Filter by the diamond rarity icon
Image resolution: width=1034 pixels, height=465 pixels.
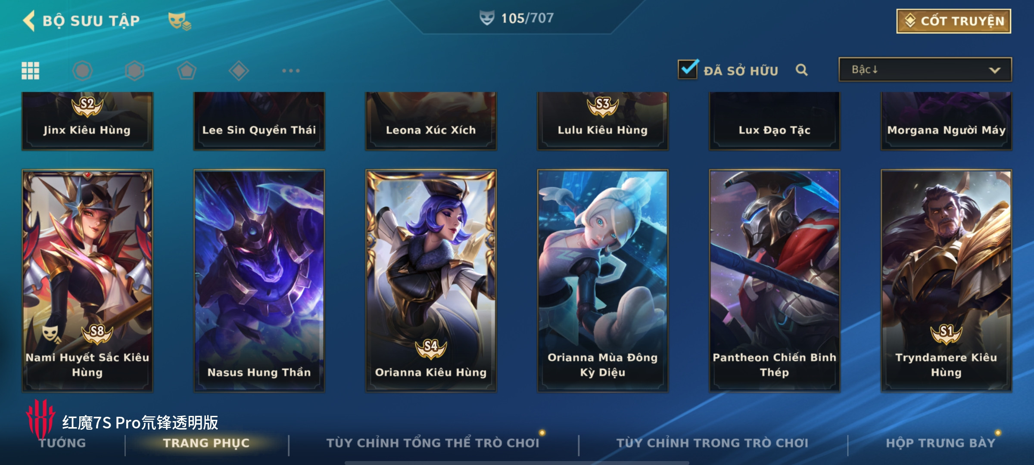(x=239, y=71)
